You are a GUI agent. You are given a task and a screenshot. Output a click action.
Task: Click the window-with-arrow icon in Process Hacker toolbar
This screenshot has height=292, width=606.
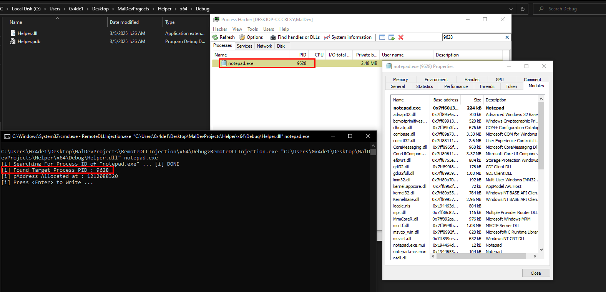tap(392, 37)
